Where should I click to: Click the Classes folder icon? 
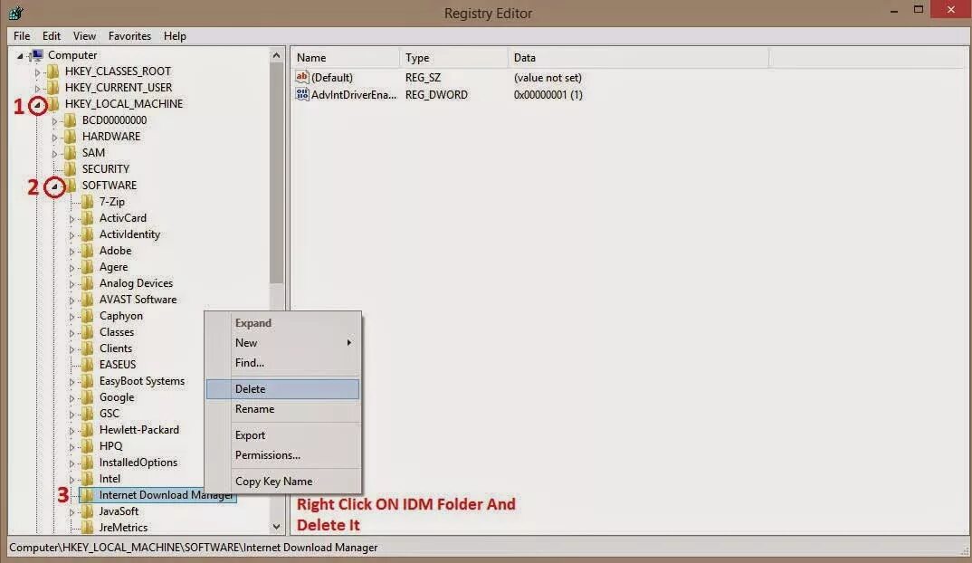tap(88, 331)
